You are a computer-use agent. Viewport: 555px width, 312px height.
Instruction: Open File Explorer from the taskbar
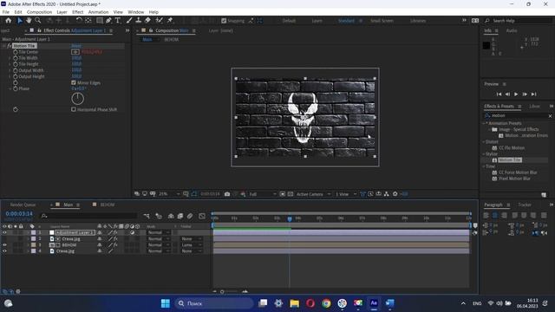[295, 303]
